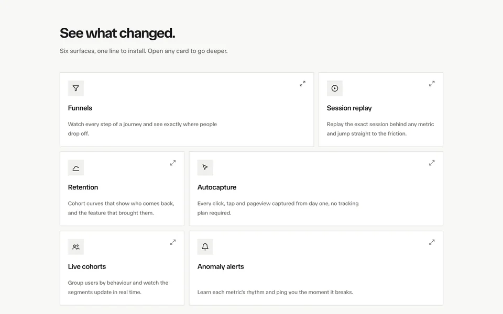Expand the Funnels card
Image resolution: width=503 pixels, height=314 pixels.
click(302, 84)
